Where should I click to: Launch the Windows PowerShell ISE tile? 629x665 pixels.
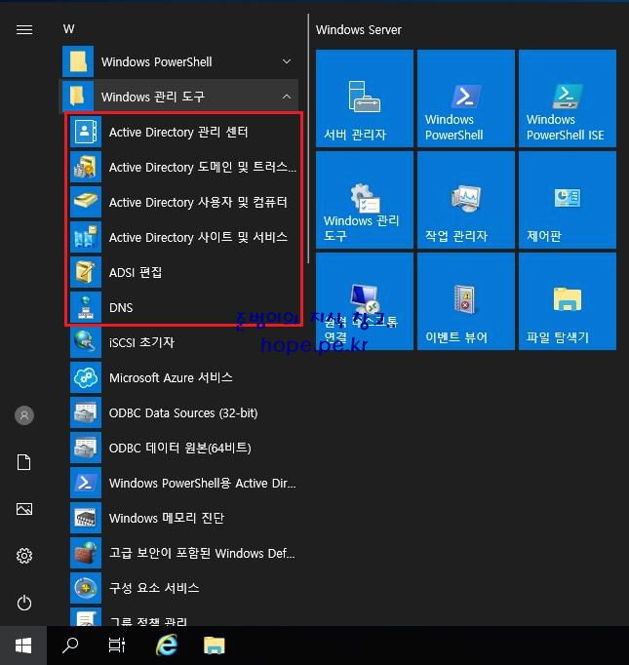[x=568, y=98]
